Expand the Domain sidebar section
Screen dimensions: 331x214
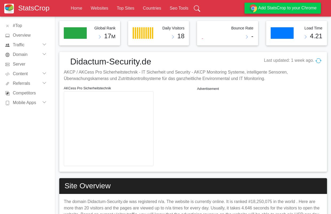[44, 54]
